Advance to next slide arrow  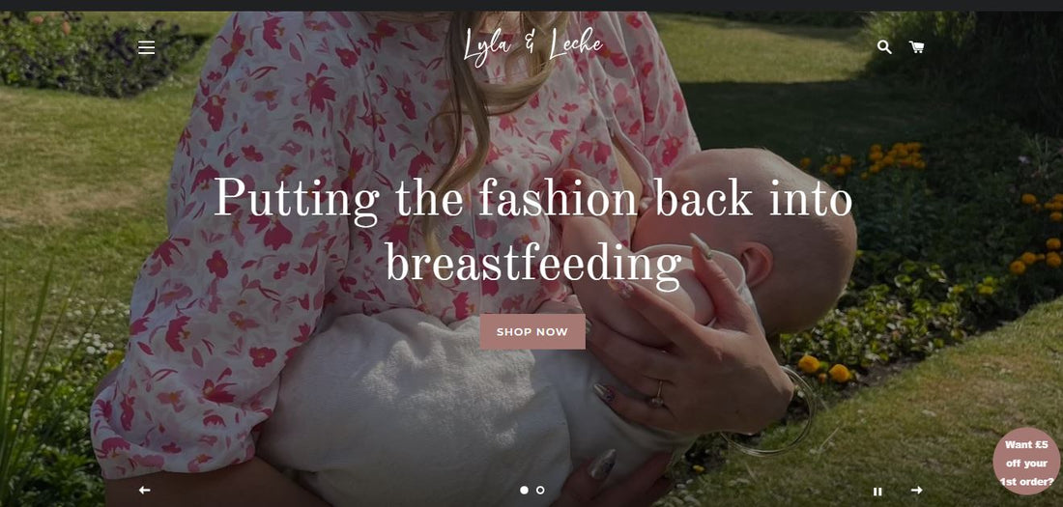point(916,490)
